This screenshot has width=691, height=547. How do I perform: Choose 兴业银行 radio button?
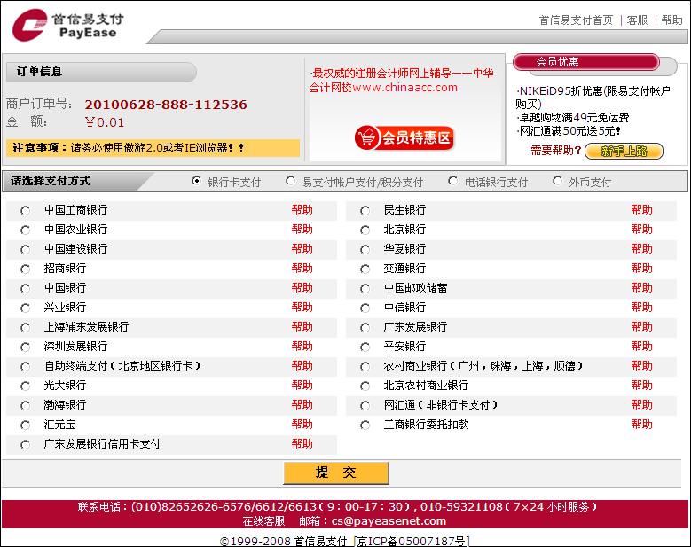26,309
